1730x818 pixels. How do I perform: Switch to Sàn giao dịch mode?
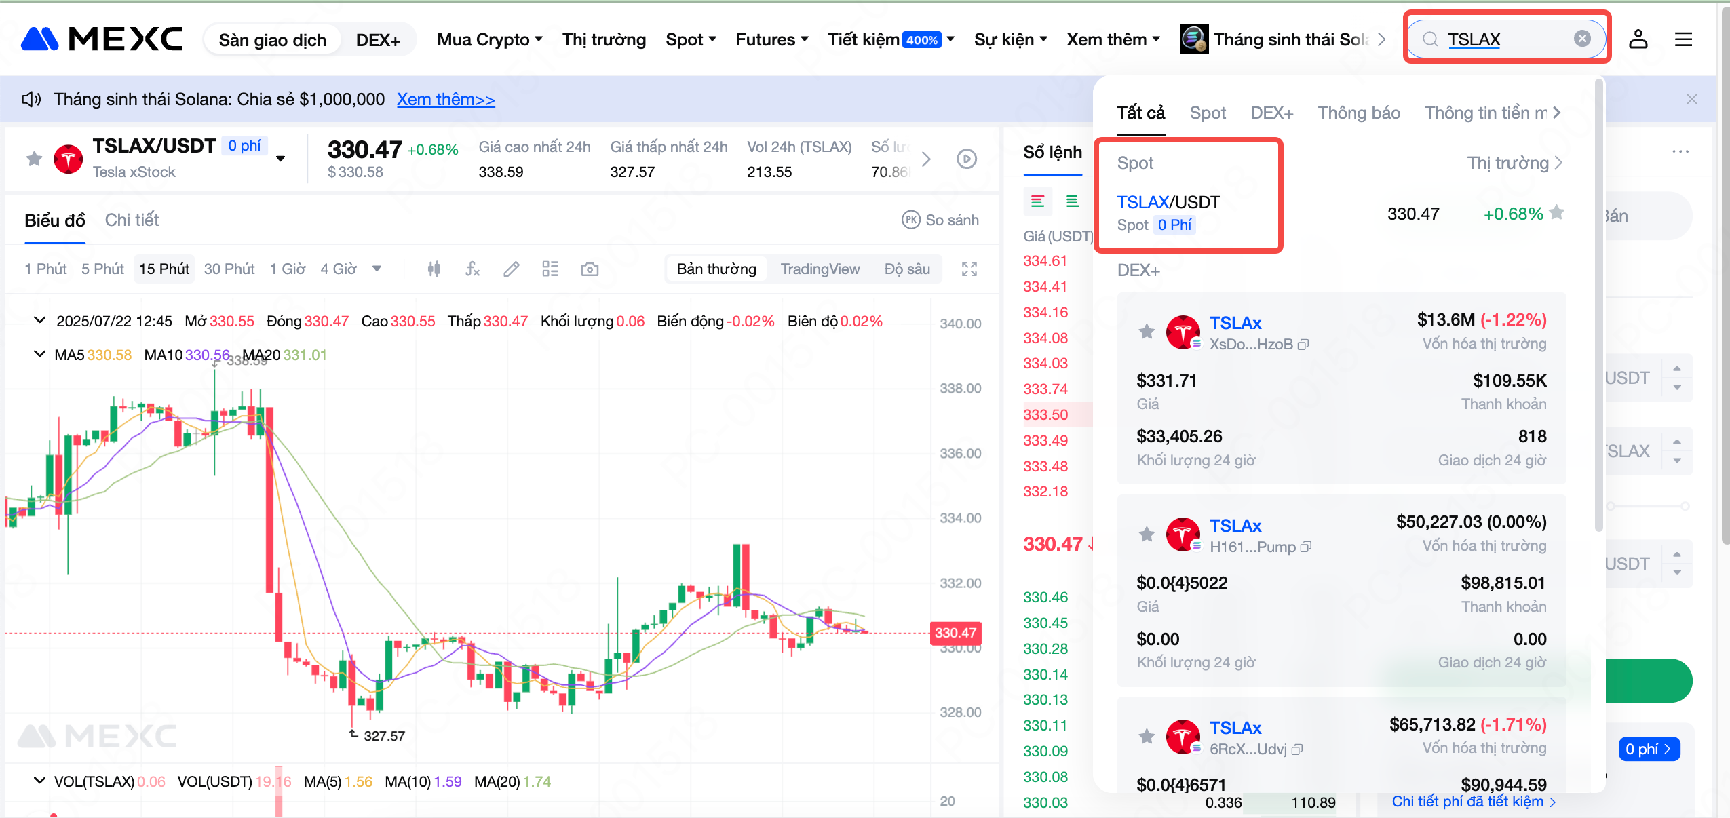point(272,40)
